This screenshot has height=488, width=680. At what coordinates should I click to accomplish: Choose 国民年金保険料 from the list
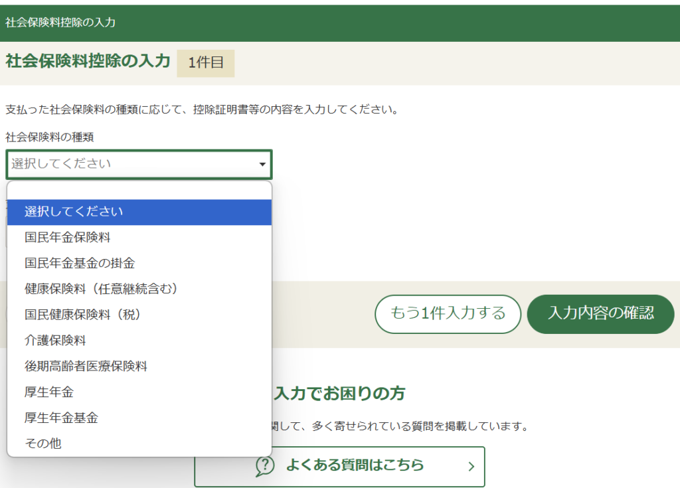point(139,238)
